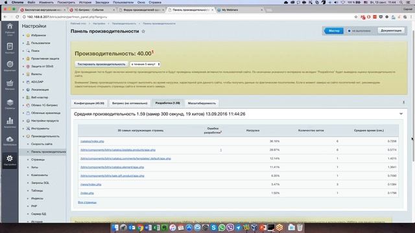
Task: Open Таблицы tree item
Action: pyautogui.click(x=37, y=191)
